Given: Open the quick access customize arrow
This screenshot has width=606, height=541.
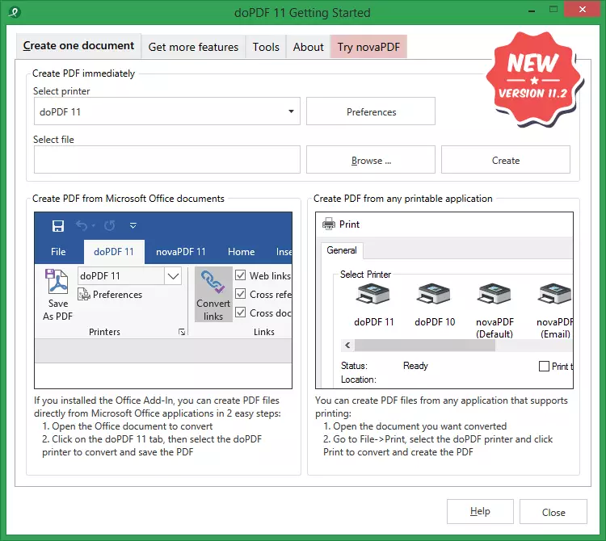Looking at the screenshot, I should (133, 225).
